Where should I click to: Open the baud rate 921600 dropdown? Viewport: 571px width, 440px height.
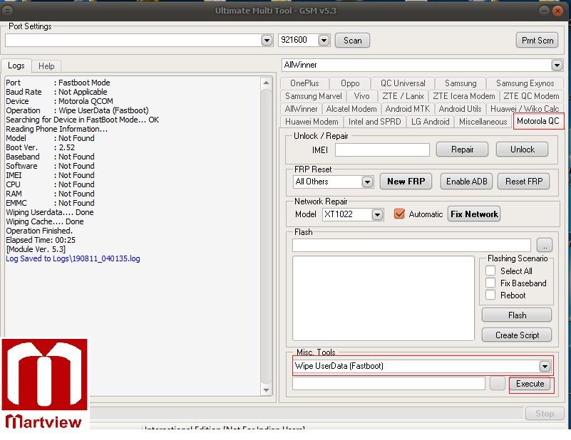click(x=324, y=40)
